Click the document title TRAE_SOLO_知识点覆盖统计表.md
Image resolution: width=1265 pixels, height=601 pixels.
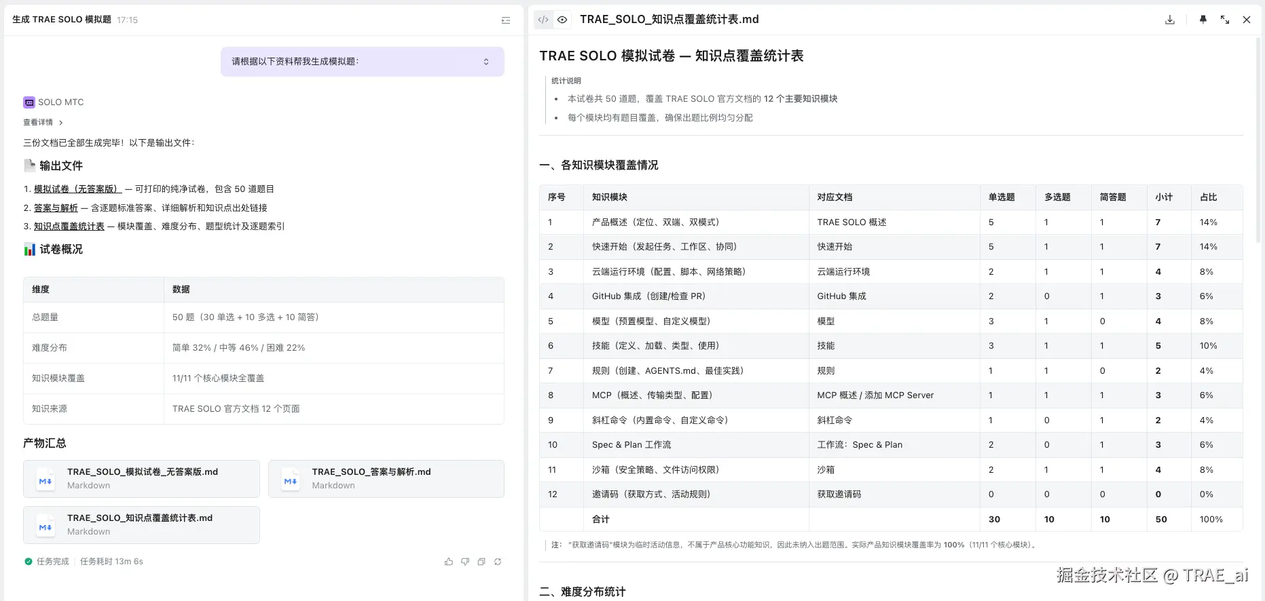point(669,20)
